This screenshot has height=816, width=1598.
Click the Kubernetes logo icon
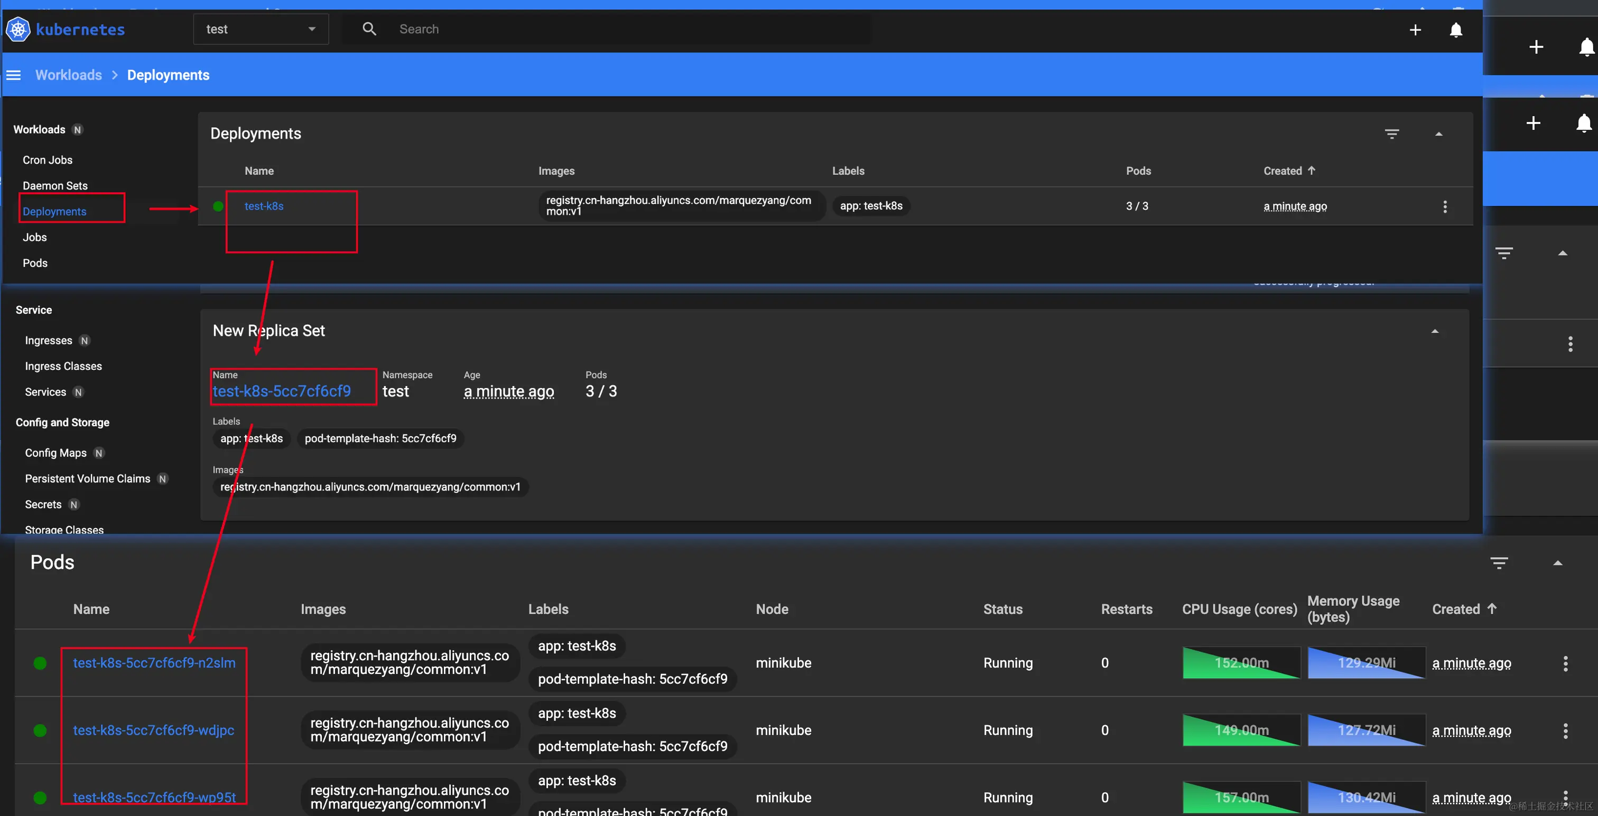tap(18, 29)
